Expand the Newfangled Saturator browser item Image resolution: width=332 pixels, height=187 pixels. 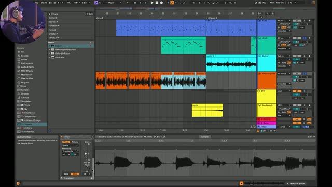(x=50, y=50)
